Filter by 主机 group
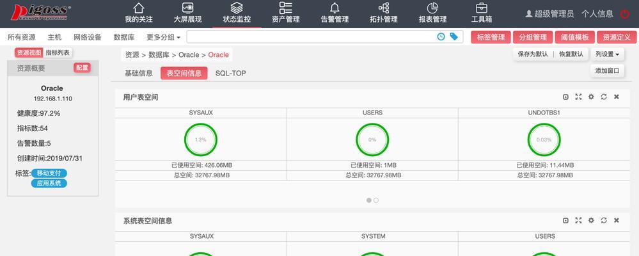 tap(54, 37)
